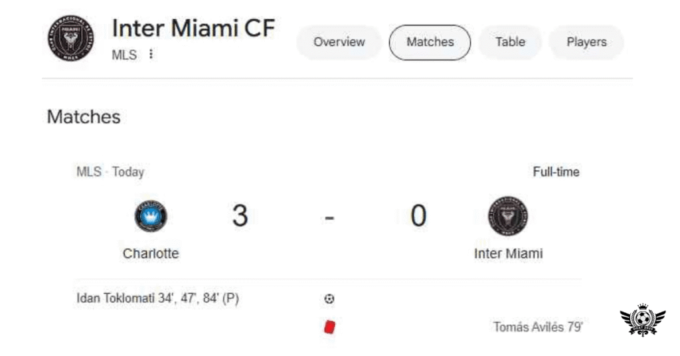Screen dimensions: 680x356
Task: Click the Charlotte team name
Action: (x=151, y=254)
